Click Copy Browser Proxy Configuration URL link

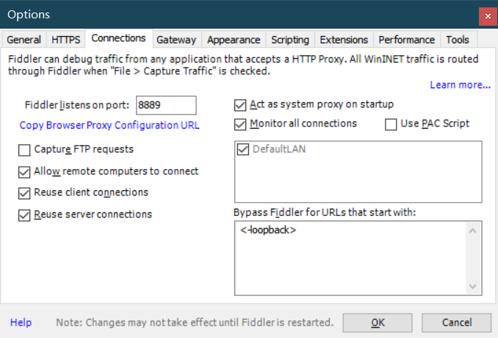[x=109, y=125]
